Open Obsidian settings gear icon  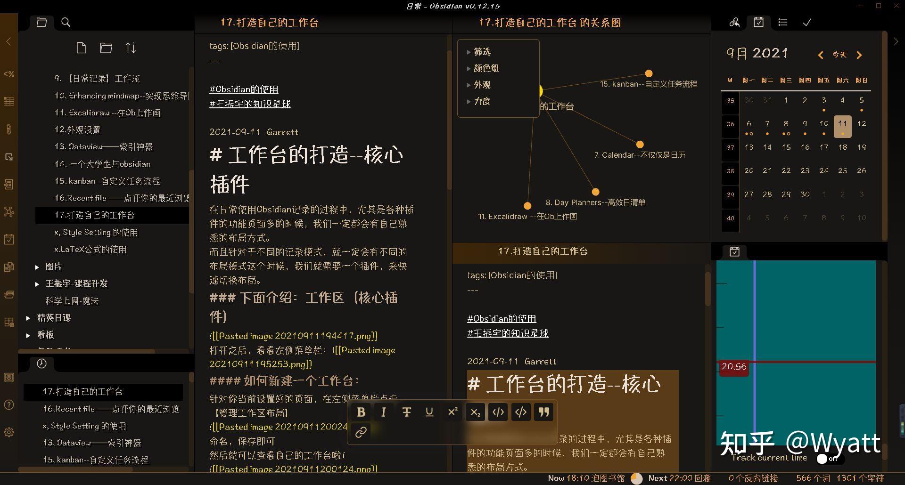click(8, 432)
